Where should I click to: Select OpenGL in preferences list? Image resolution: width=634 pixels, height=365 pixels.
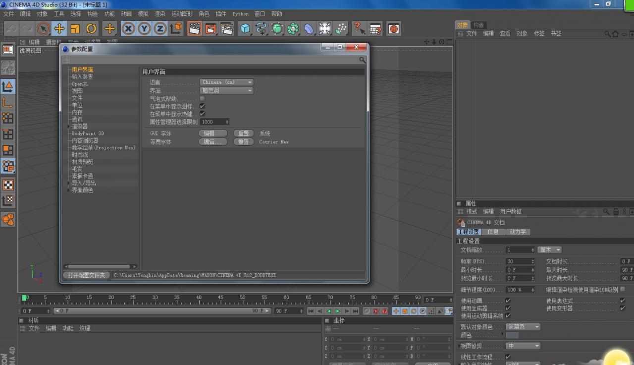coord(80,84)
